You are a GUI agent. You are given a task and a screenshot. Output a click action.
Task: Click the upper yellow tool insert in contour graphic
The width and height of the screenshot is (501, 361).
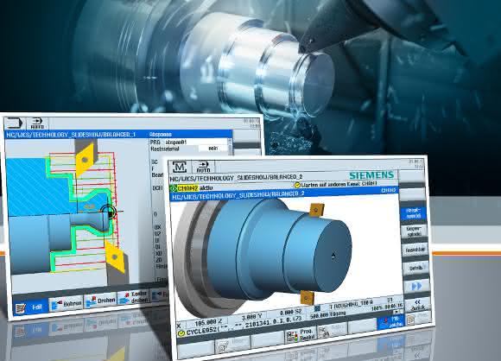86,159
